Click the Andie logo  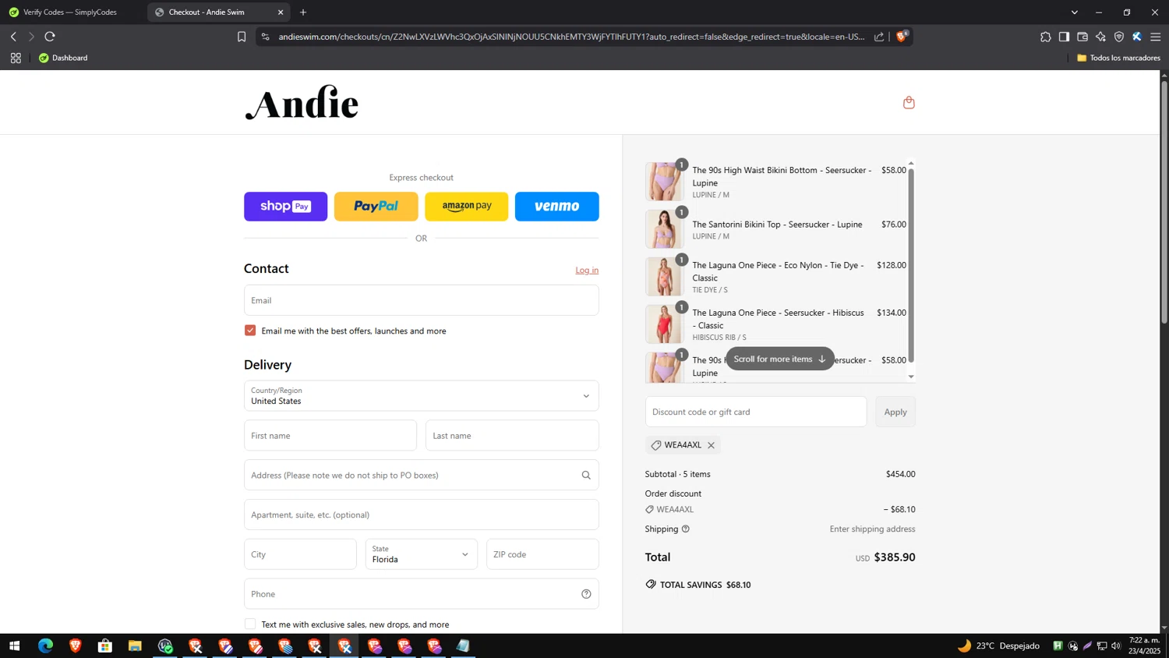coord(302,103)
